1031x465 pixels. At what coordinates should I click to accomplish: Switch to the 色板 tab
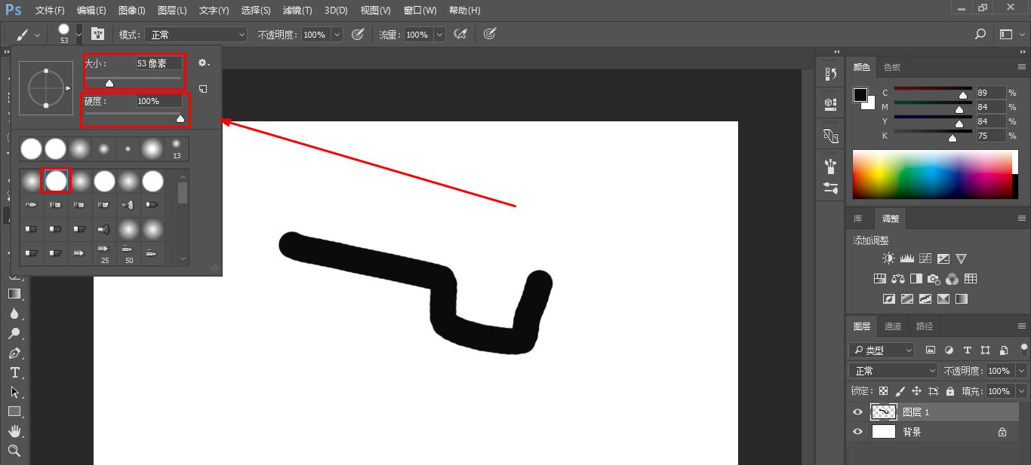click(892, 67)
